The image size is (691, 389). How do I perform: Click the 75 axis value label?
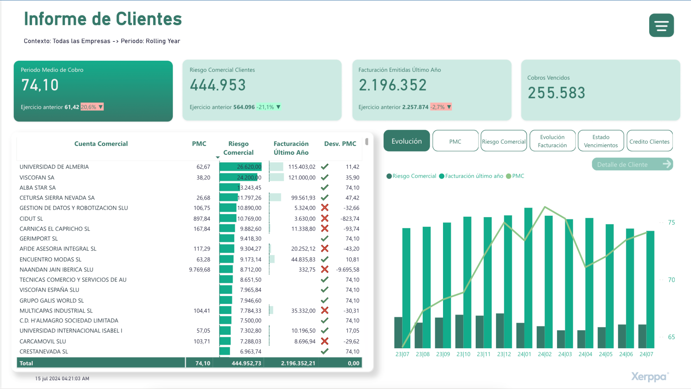671,222
